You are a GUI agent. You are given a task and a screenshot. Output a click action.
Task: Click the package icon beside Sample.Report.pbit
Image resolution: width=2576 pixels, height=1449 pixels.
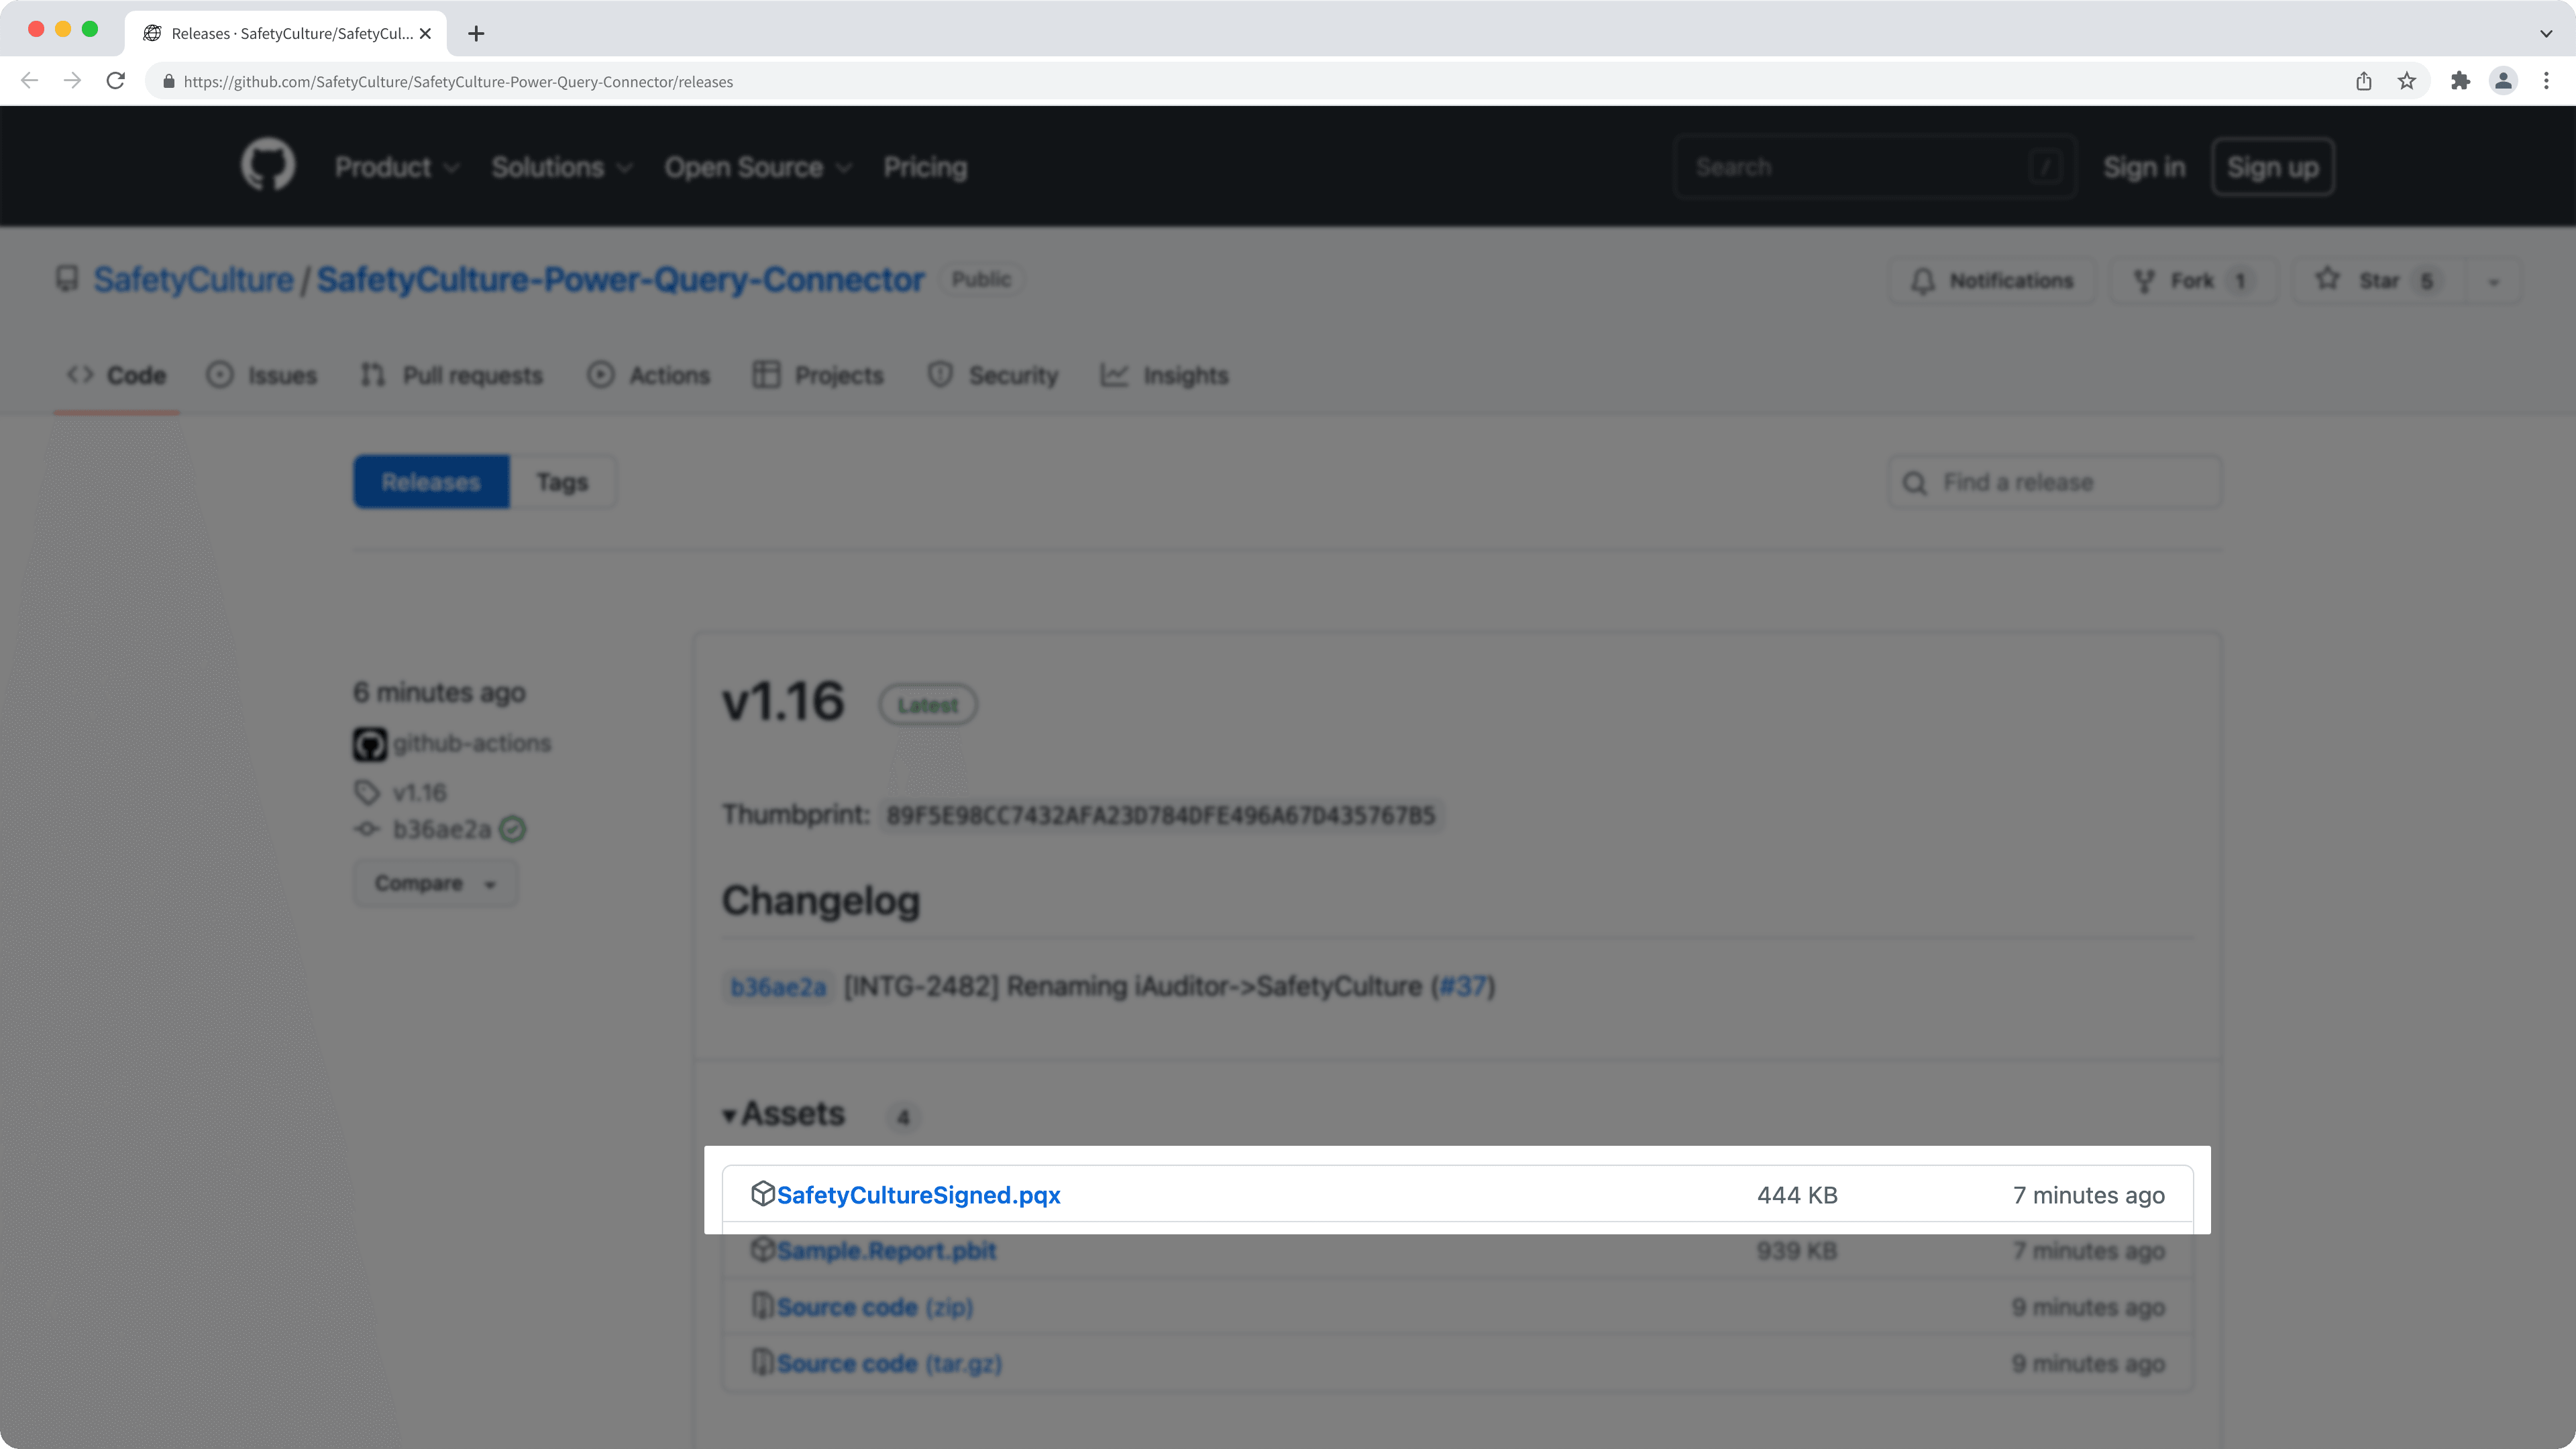762,1249
